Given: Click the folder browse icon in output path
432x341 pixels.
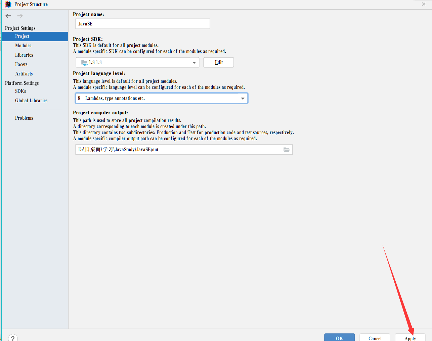Looking at the screenshot, I should (286, 150).
